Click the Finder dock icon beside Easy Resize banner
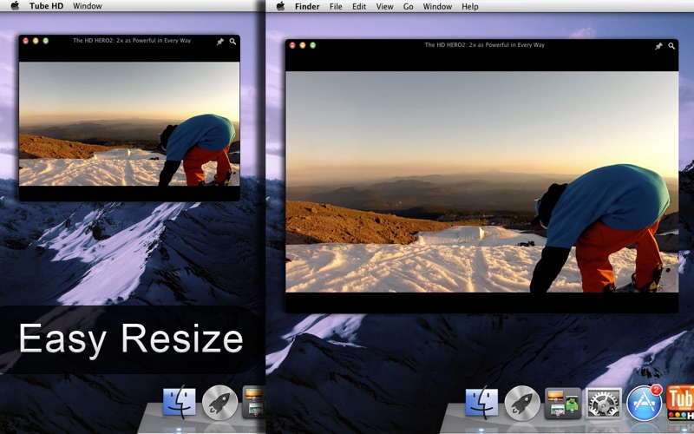Image resolution: width=694 pixels, height=434 pixels. (x=180, y=404)
